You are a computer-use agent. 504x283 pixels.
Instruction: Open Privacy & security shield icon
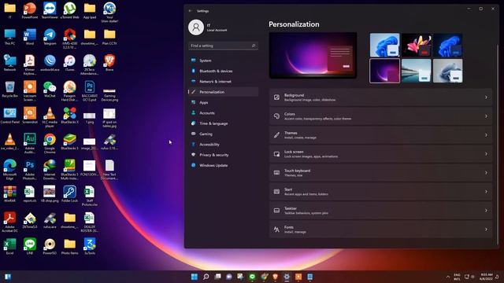(x=193, y=155)
